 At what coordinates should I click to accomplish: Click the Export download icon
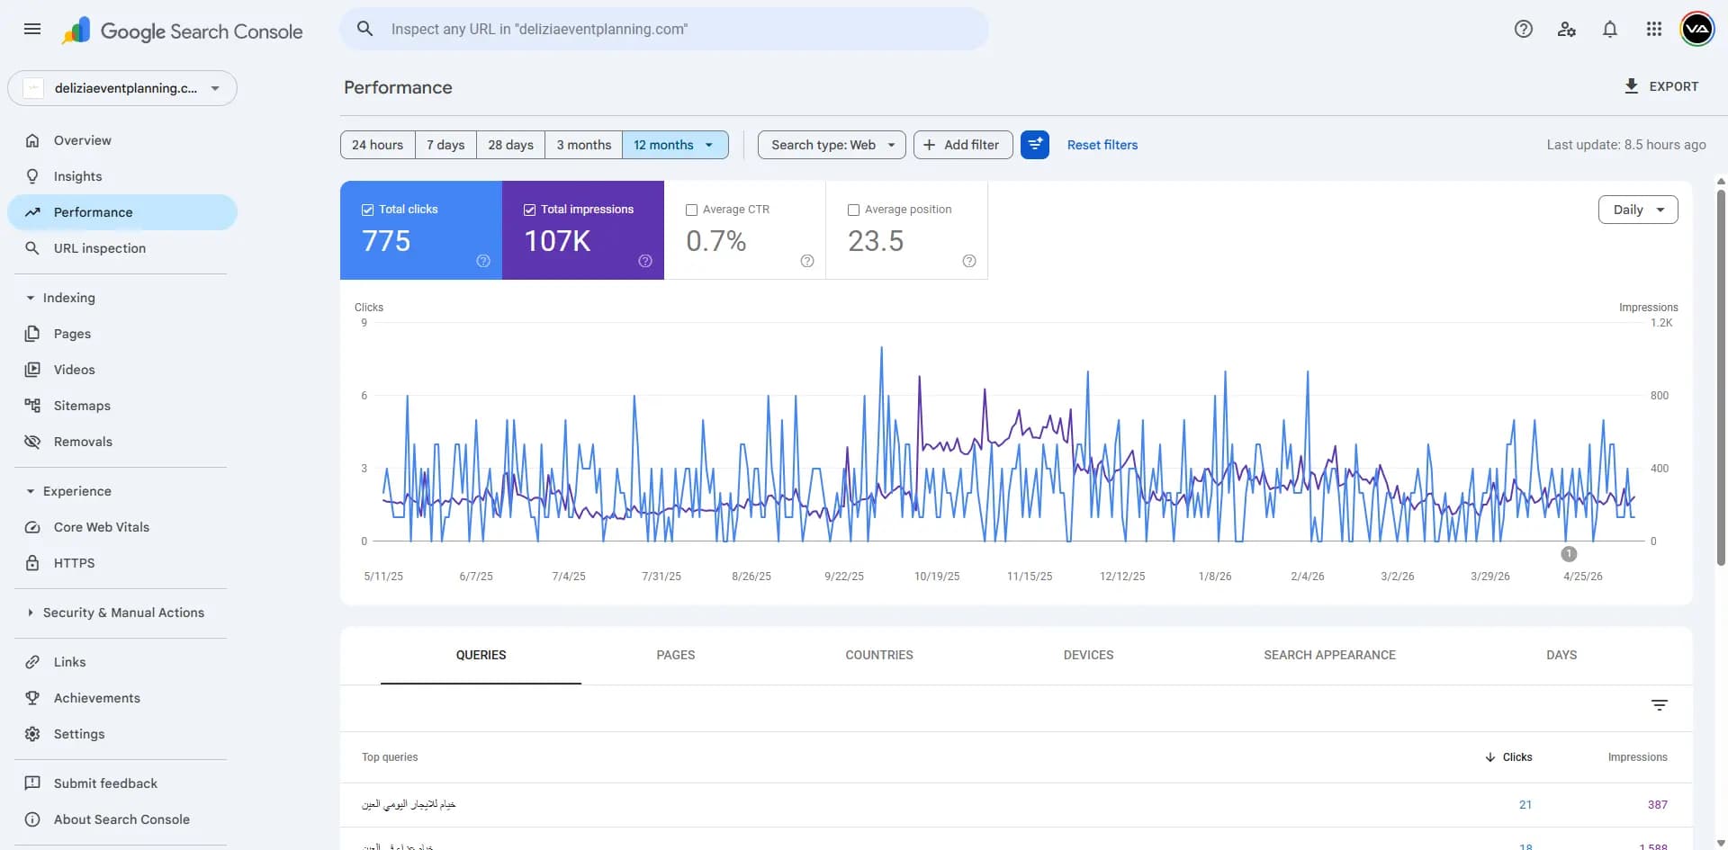1631,86
